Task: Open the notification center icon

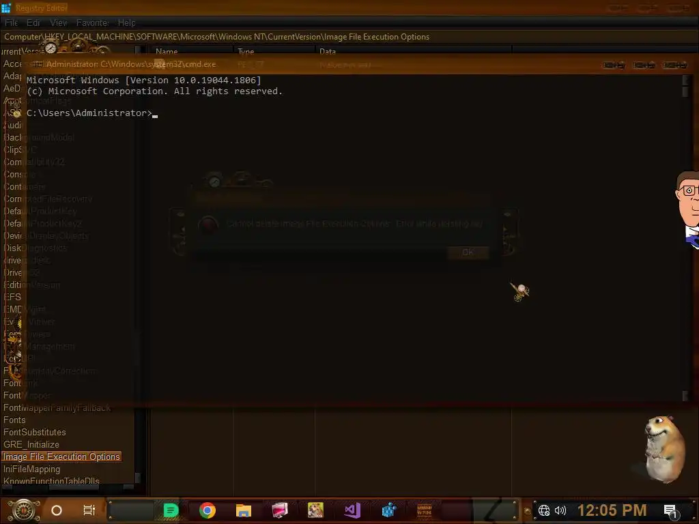Action: click(x=670, y=511)
